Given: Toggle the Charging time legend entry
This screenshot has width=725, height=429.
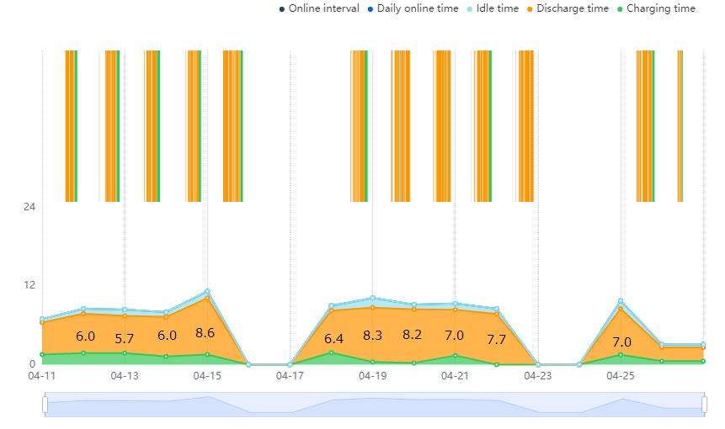Looking at the screenshot, I should click(x=656, y=8).
